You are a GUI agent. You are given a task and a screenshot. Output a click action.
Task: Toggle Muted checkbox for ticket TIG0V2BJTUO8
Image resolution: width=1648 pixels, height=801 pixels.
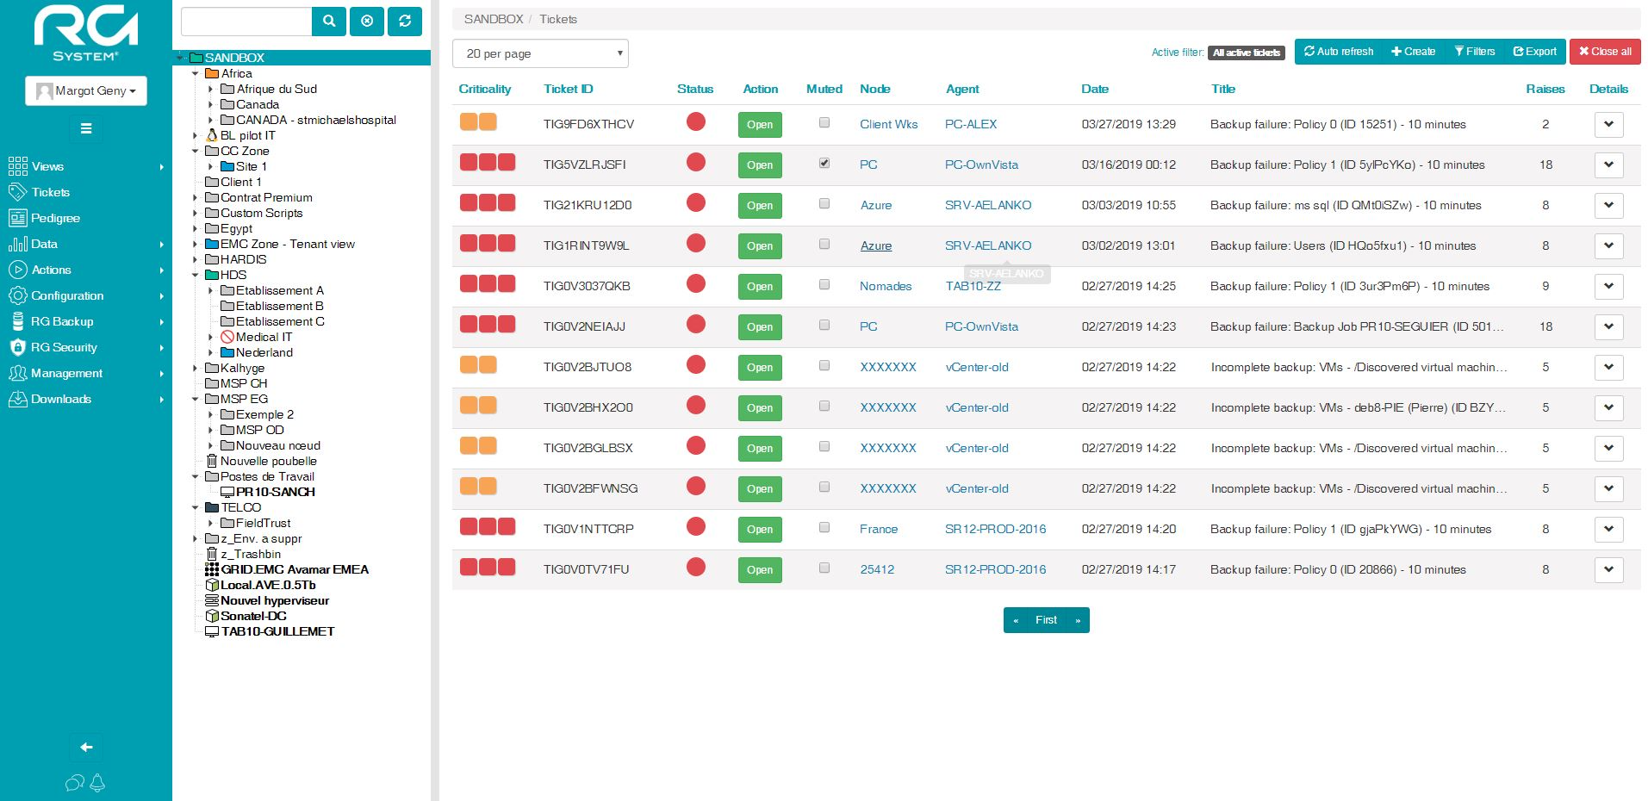point(824,366)
